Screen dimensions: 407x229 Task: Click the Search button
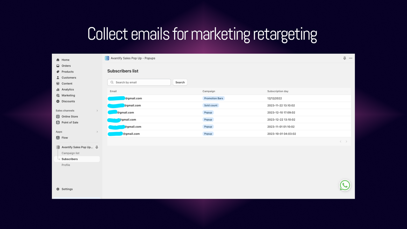(x=180, y=82)
